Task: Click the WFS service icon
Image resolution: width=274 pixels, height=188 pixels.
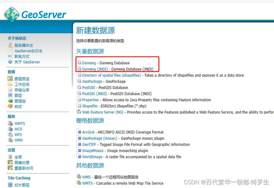Action: tap(10, 135)
